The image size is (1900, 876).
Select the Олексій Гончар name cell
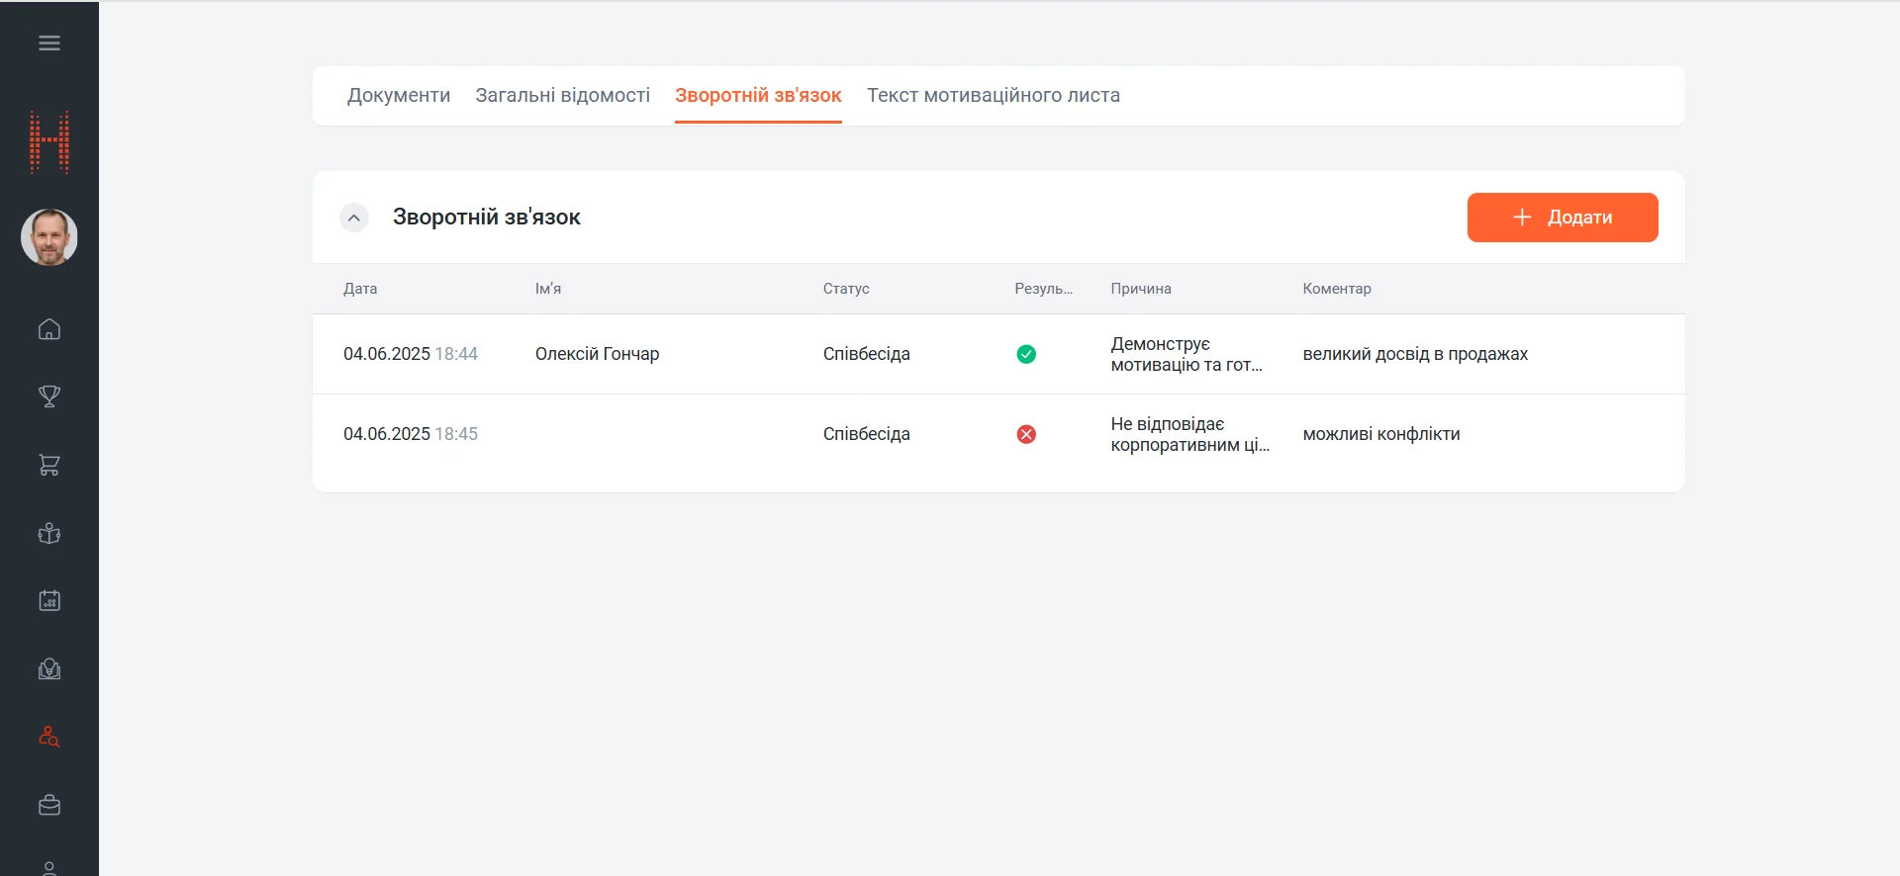click(x=597, y=354)
